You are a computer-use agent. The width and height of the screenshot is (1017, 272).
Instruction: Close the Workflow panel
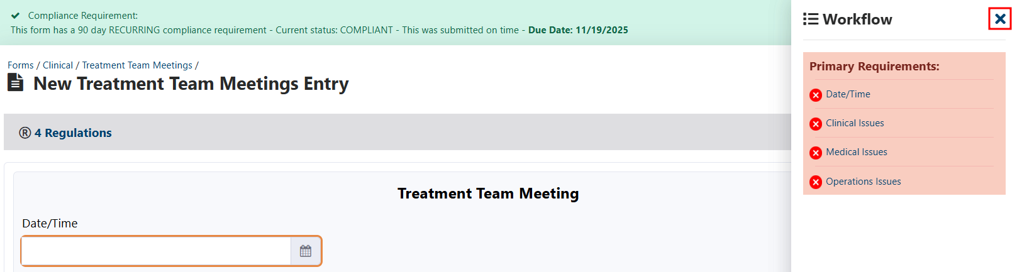(x=1000, y=19)
